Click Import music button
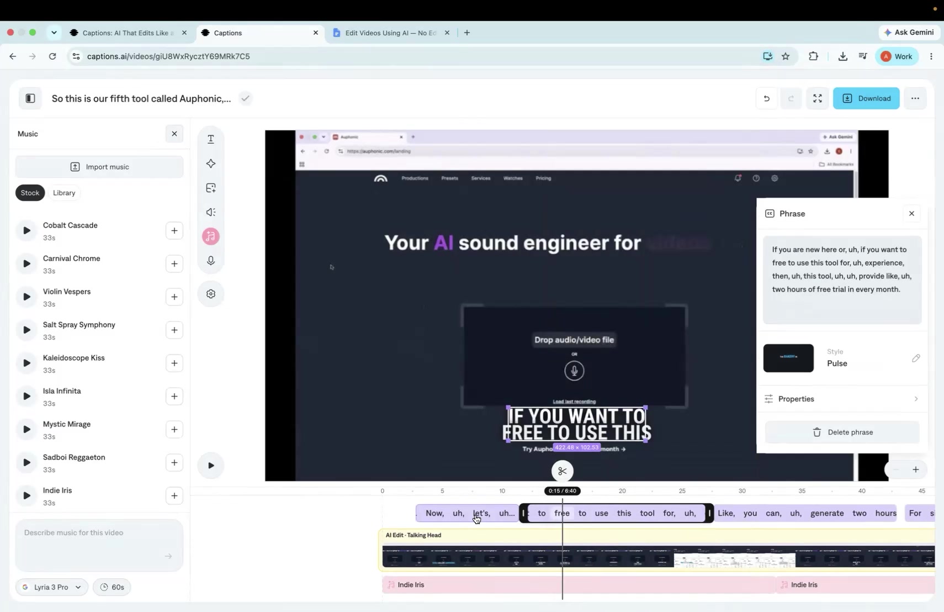This screenshot has width=944, height=612. tap(99, 167)
